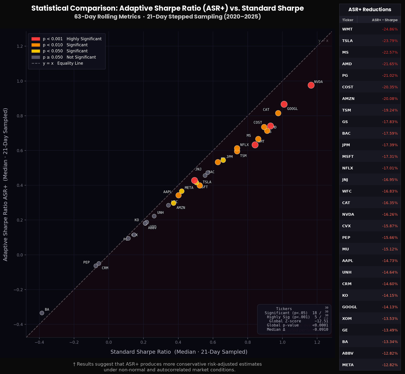Click the PEP data point on the scatter plot
Screen dimensions: 405x374
[x=96, y=266]
